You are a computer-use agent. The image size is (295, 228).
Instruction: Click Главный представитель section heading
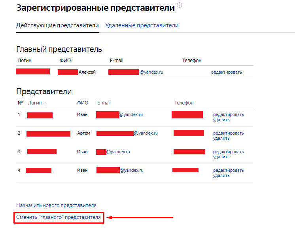point(59,49)
